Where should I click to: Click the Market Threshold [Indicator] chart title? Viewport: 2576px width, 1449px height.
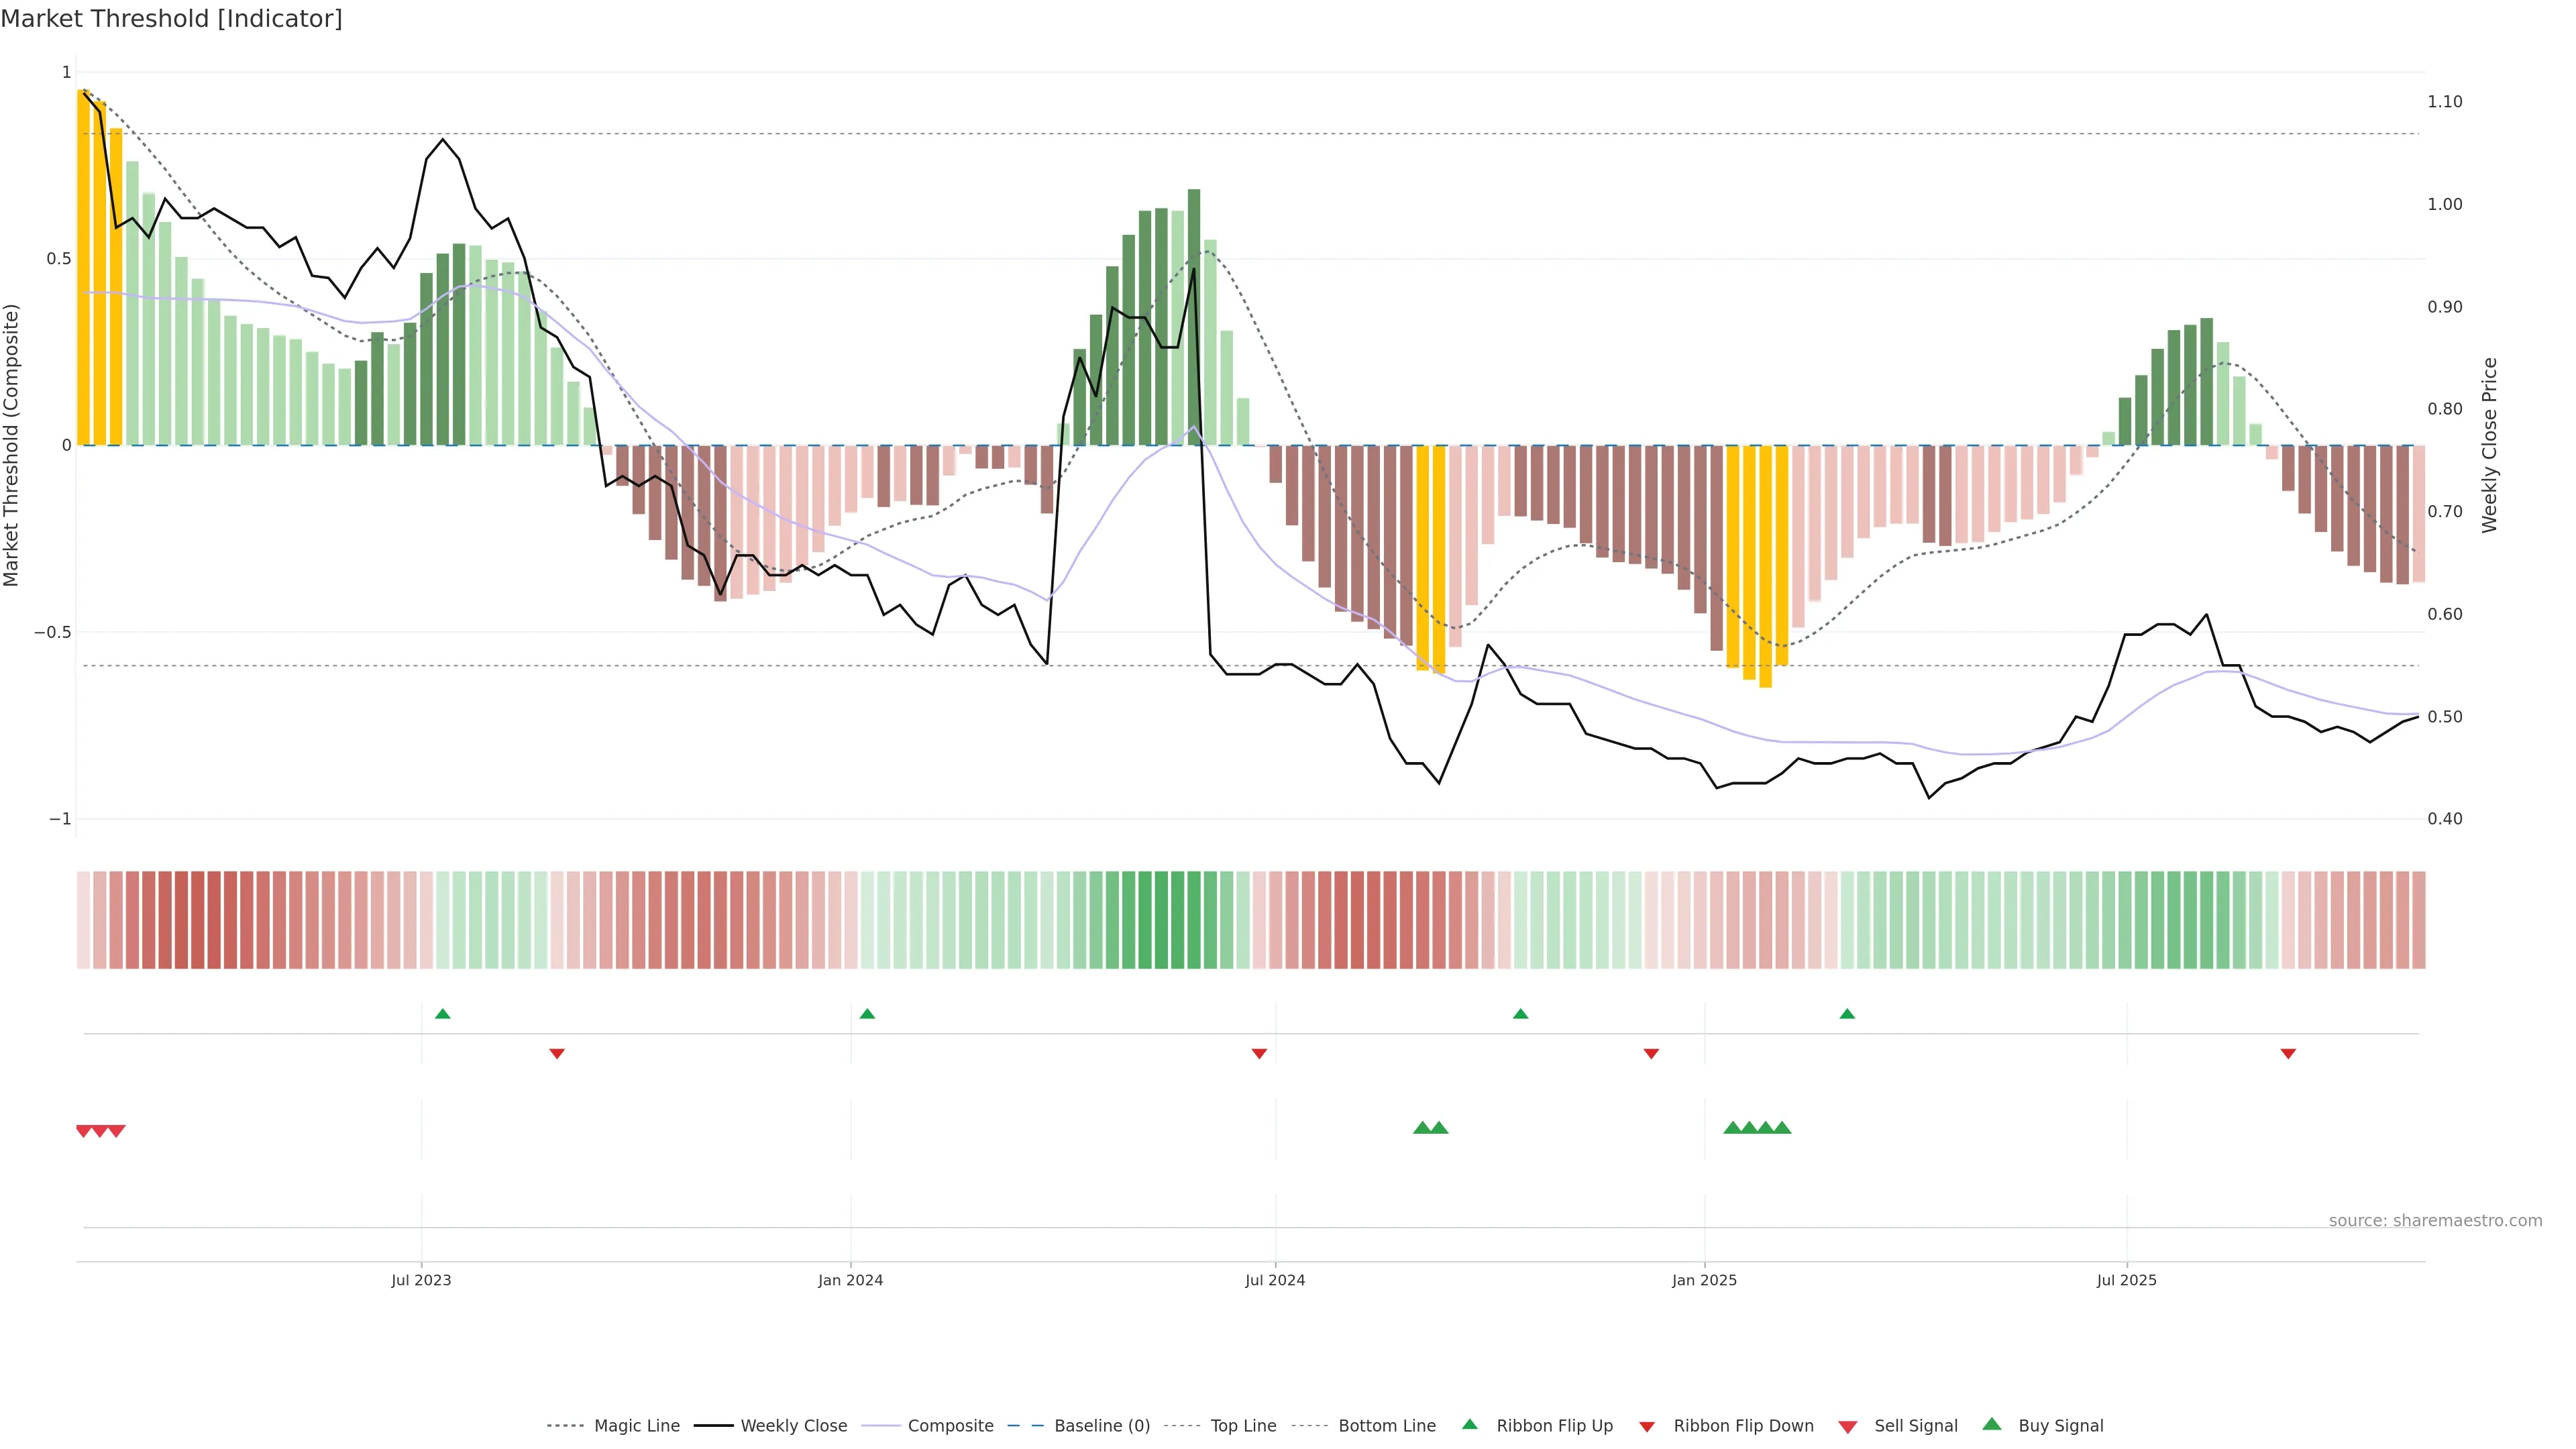coord(171,19)
